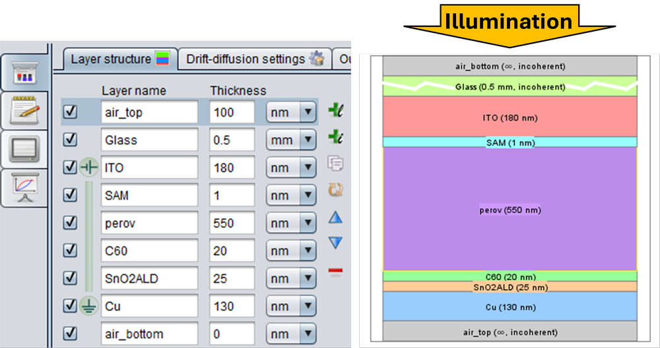Click the Cu ground electrode icon
This screenshot has width=660, height=348.
pos(89,306)
